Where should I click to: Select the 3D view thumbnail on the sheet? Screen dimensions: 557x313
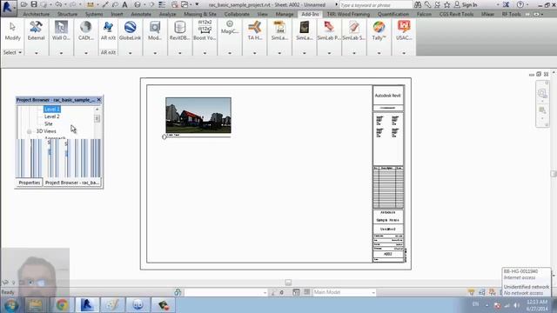[x=198, y=116]
